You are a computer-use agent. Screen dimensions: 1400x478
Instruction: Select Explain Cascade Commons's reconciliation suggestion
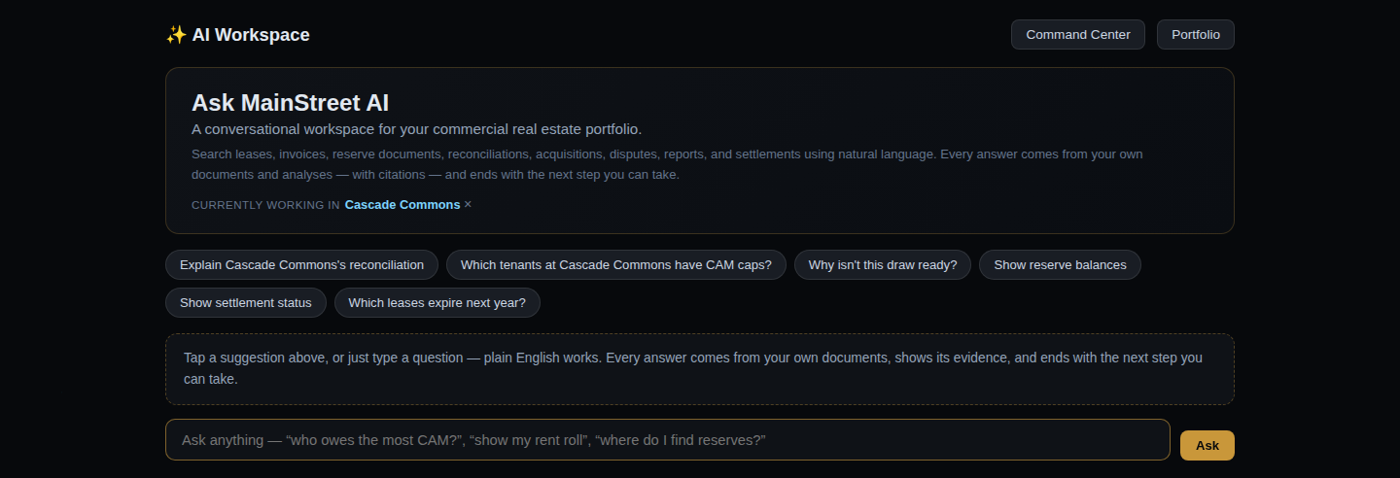pyautogui.click(x=302, y=264)
